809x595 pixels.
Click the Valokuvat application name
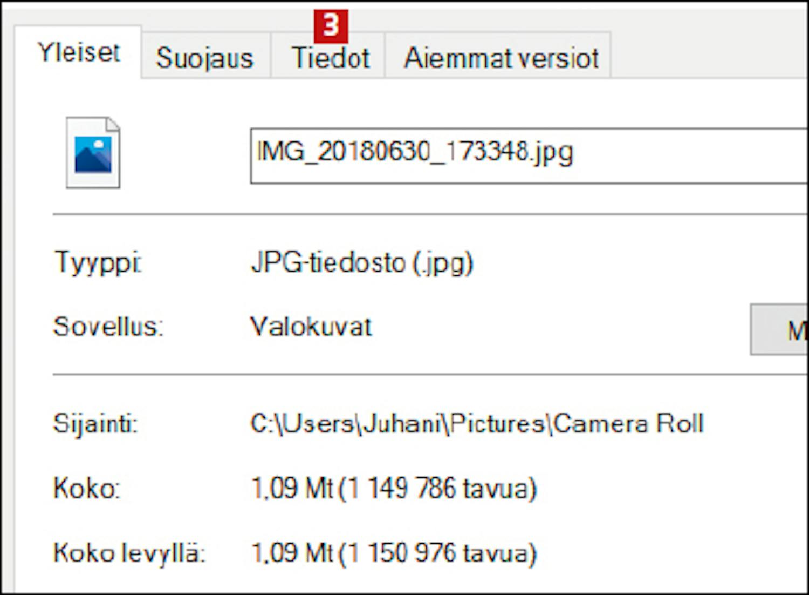click(311, 327)
